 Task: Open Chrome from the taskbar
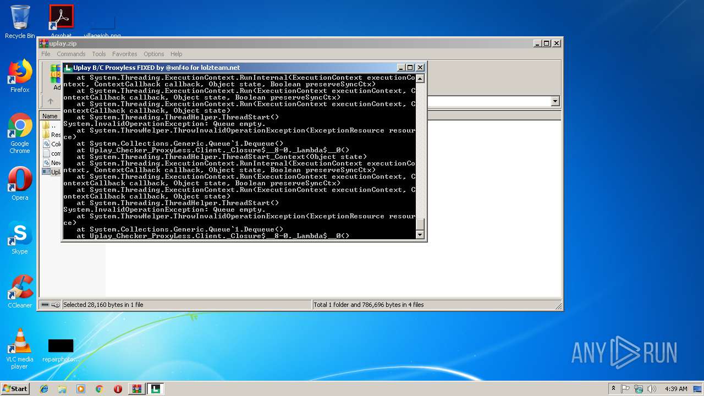[x=99, y=389]
